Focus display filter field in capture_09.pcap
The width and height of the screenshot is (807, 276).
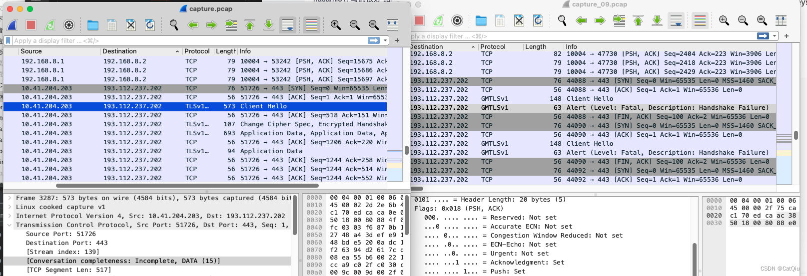pyautogui.click(x=583, y=36)
